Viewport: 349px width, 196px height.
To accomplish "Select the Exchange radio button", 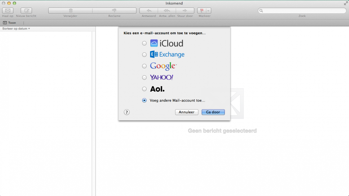I will 144,55.
